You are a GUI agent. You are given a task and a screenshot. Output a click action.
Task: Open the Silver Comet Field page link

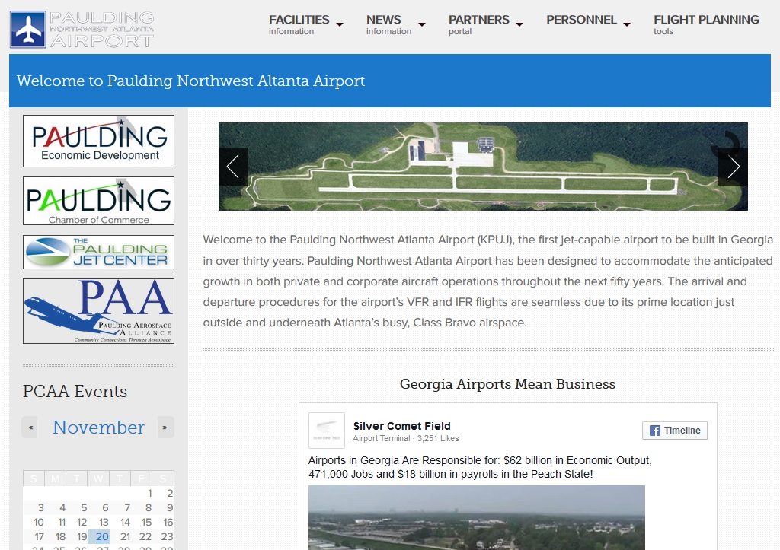click(x=401, y=426)
